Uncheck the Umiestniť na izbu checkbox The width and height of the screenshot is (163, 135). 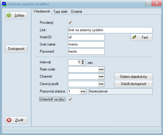click(x=70, y=99)
